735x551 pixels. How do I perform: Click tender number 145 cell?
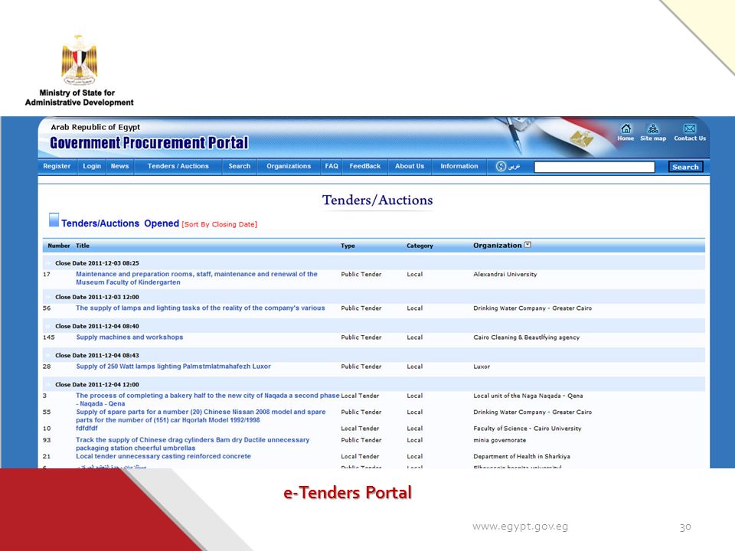(49, 337)
